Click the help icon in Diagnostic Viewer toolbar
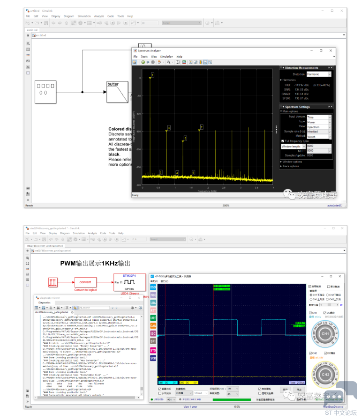The height and width of the screenshot is (420, 361). pyautogui.click(x=140, y=308)
